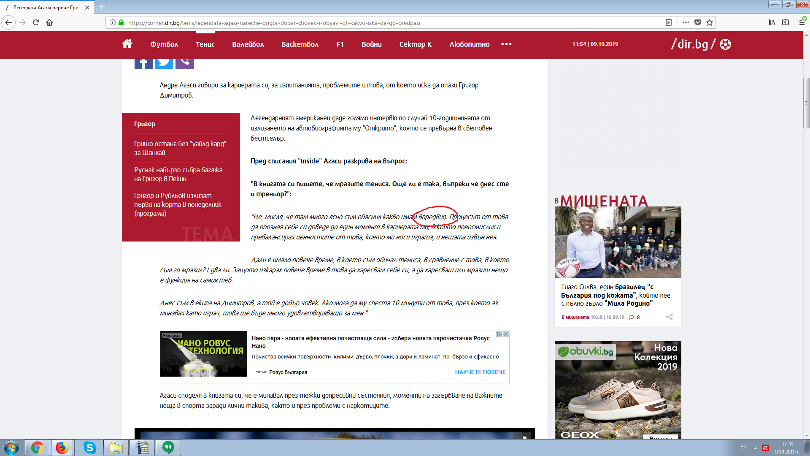Open link about Гришо and уайлд кард
Screen dimensions: 810x456
(180, 148)
